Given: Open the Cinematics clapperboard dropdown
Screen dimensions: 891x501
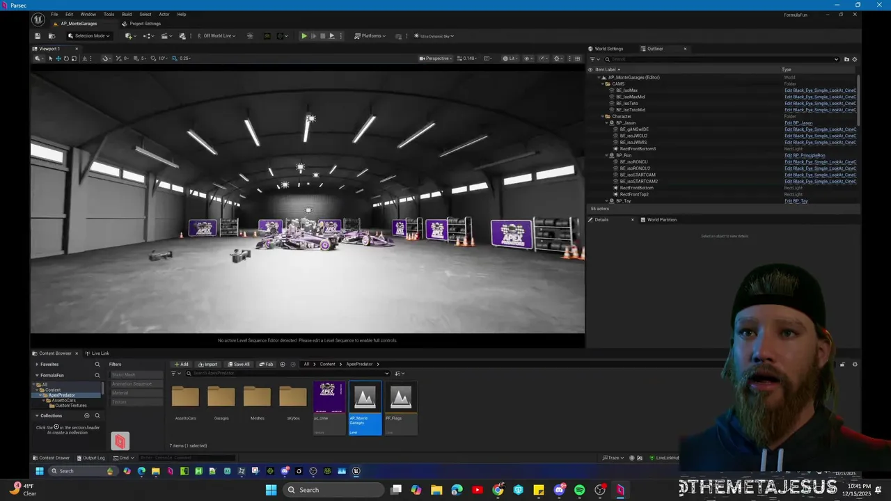Looking at the screenshot, I should pos(166,36).
